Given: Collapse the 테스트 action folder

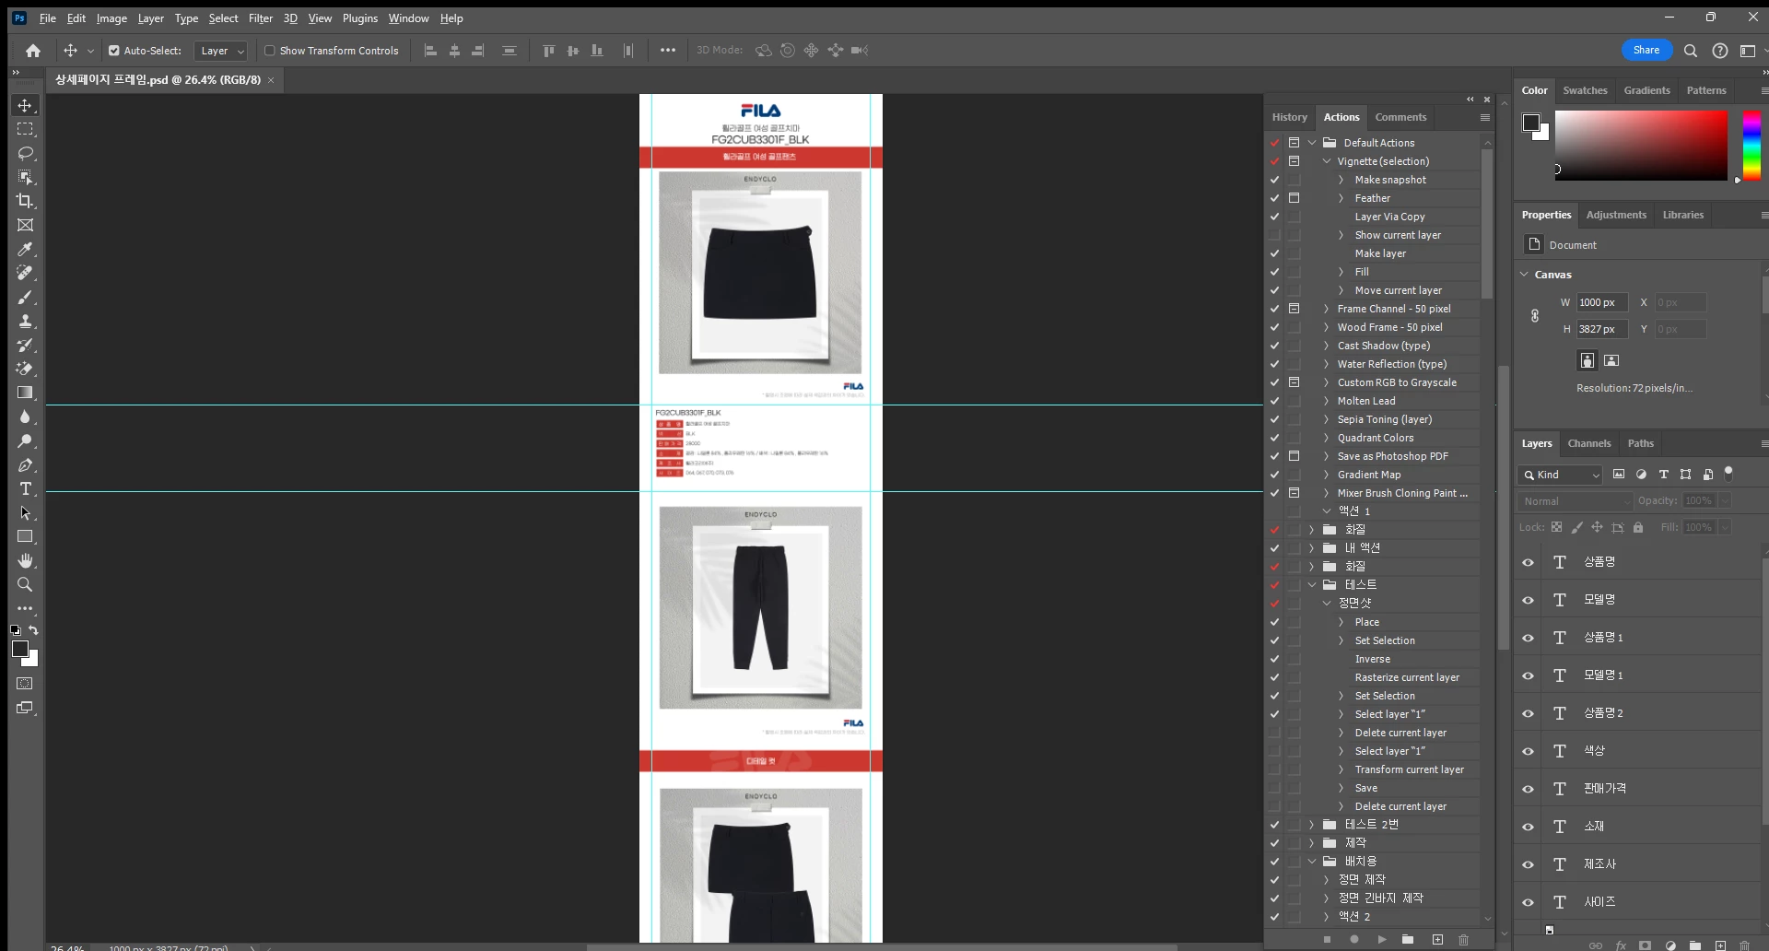Looking at the screenshot, I should pos(1312,585).
